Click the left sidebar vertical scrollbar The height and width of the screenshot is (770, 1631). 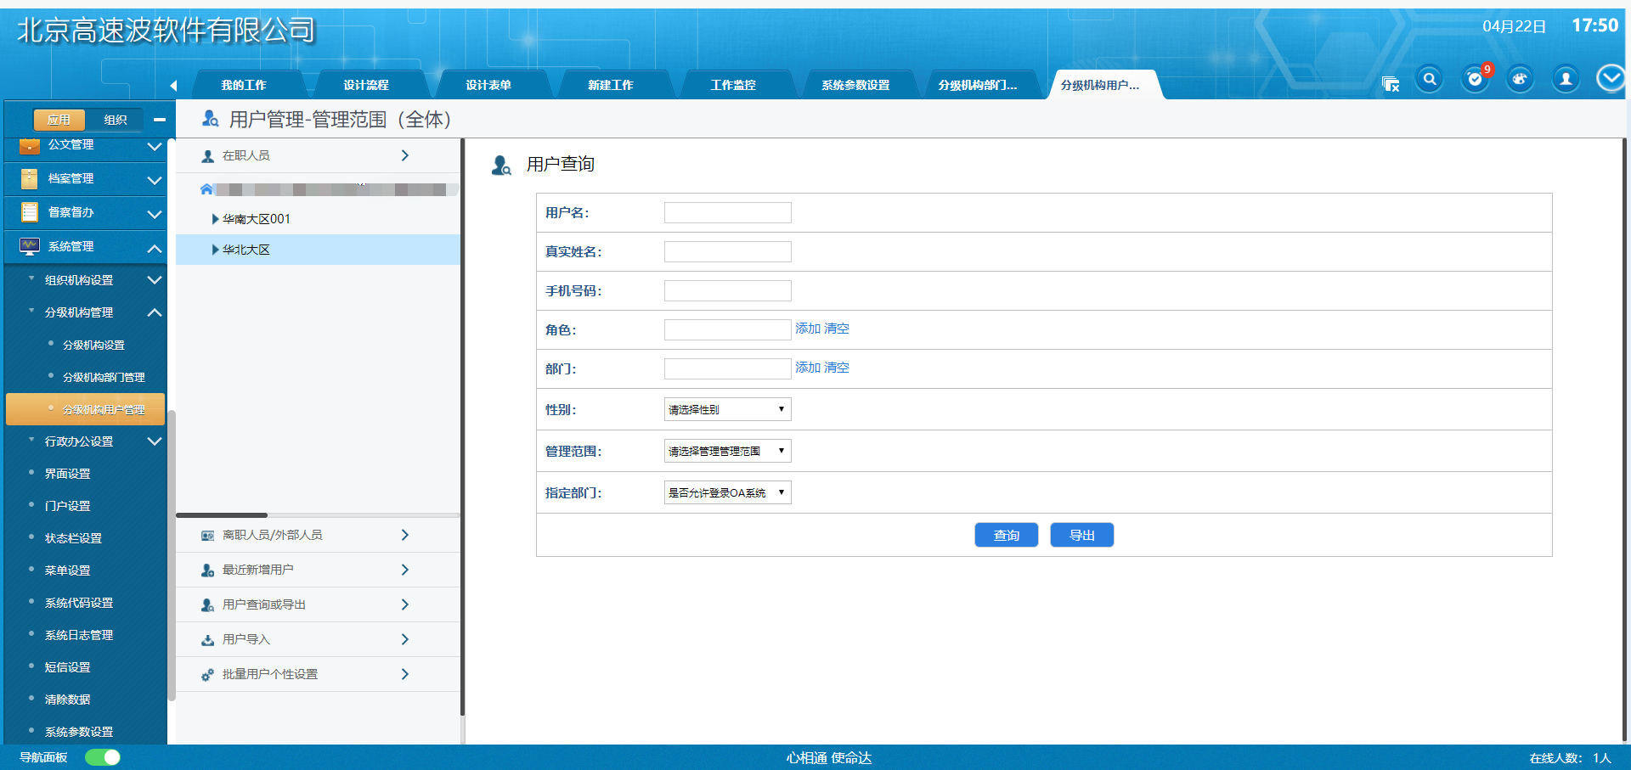[172, 556]
